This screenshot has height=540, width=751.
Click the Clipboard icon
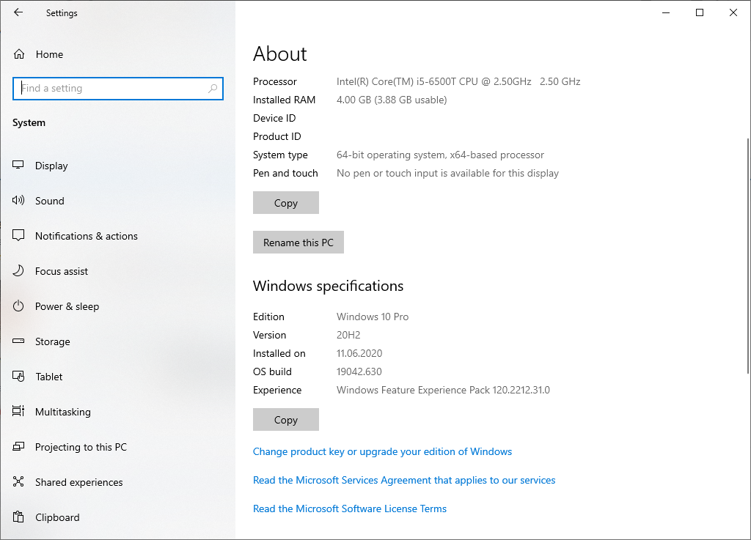click(18, 517)
